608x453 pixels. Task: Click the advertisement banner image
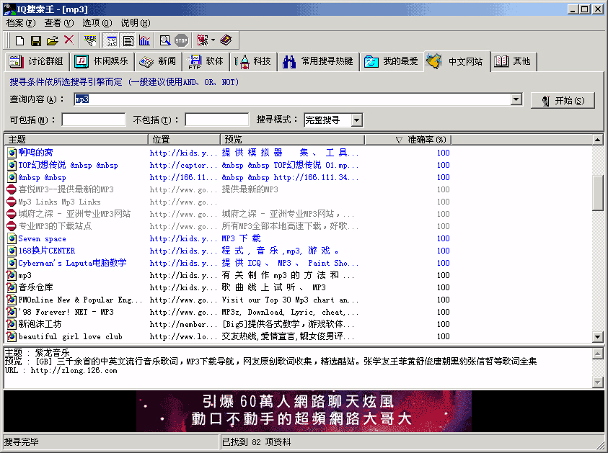coord(304,411)
